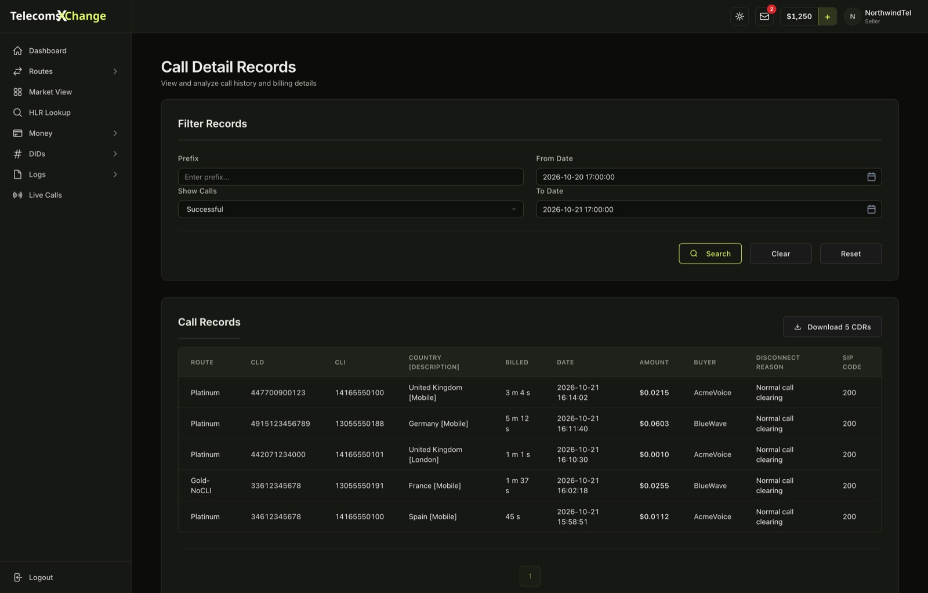
Task: Click the TelecomsXChange logo
Action: 58,16
